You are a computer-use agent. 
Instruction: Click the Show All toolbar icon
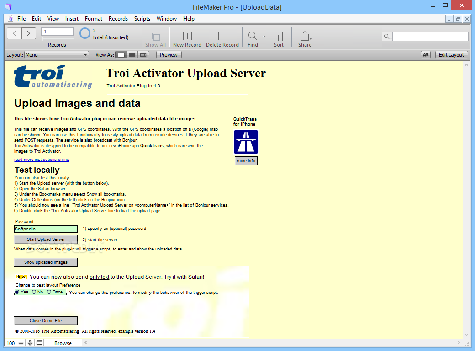pos(155,36)
